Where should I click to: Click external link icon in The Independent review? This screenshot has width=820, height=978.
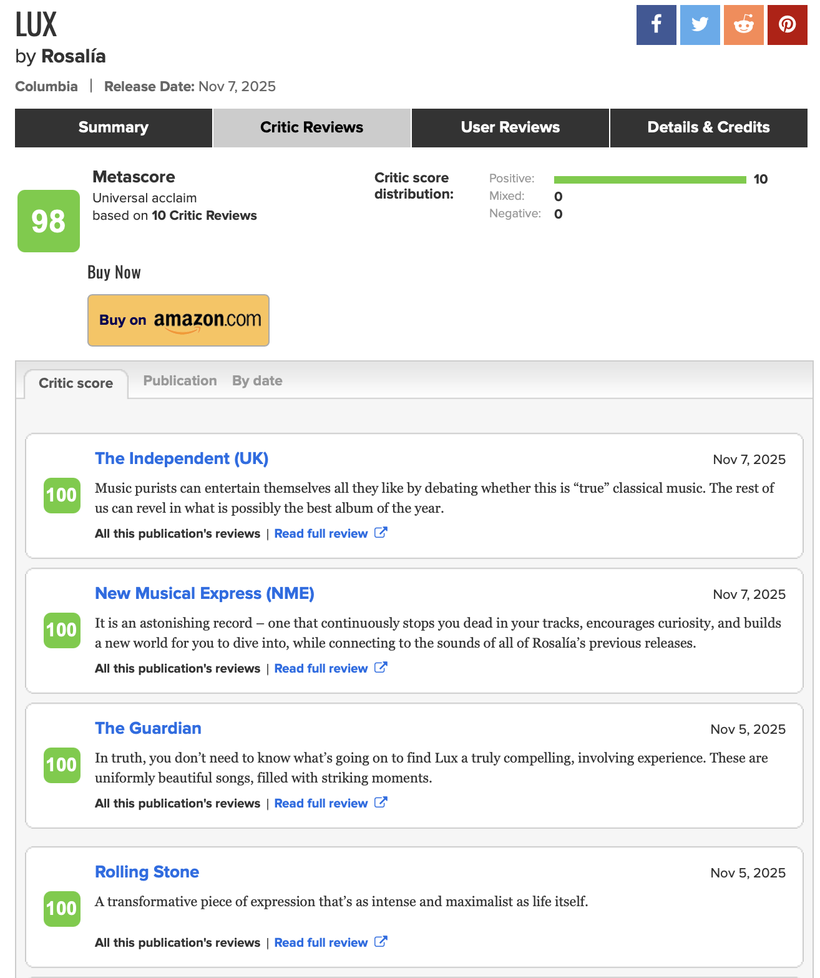pyautogui.click(x=381, y=533)
